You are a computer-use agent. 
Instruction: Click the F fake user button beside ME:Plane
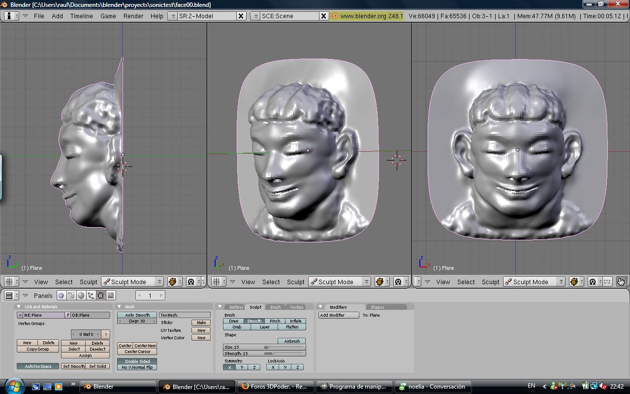click(68, 315)
